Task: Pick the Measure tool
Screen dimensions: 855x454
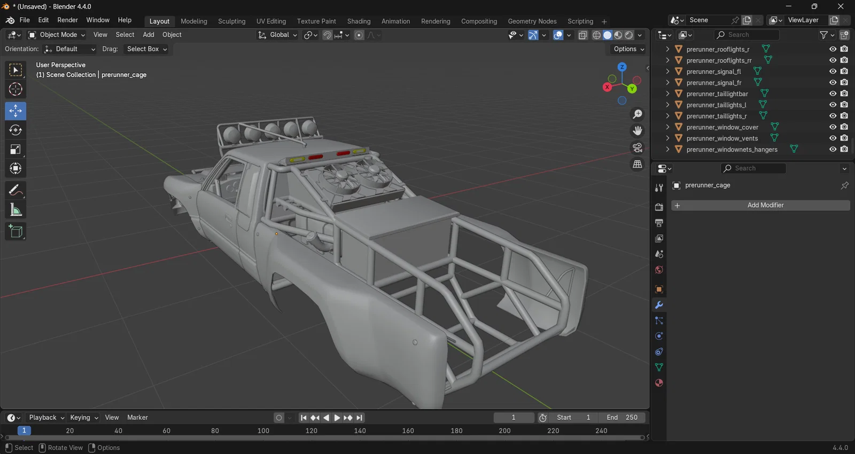Action: [x=15, y=210]
